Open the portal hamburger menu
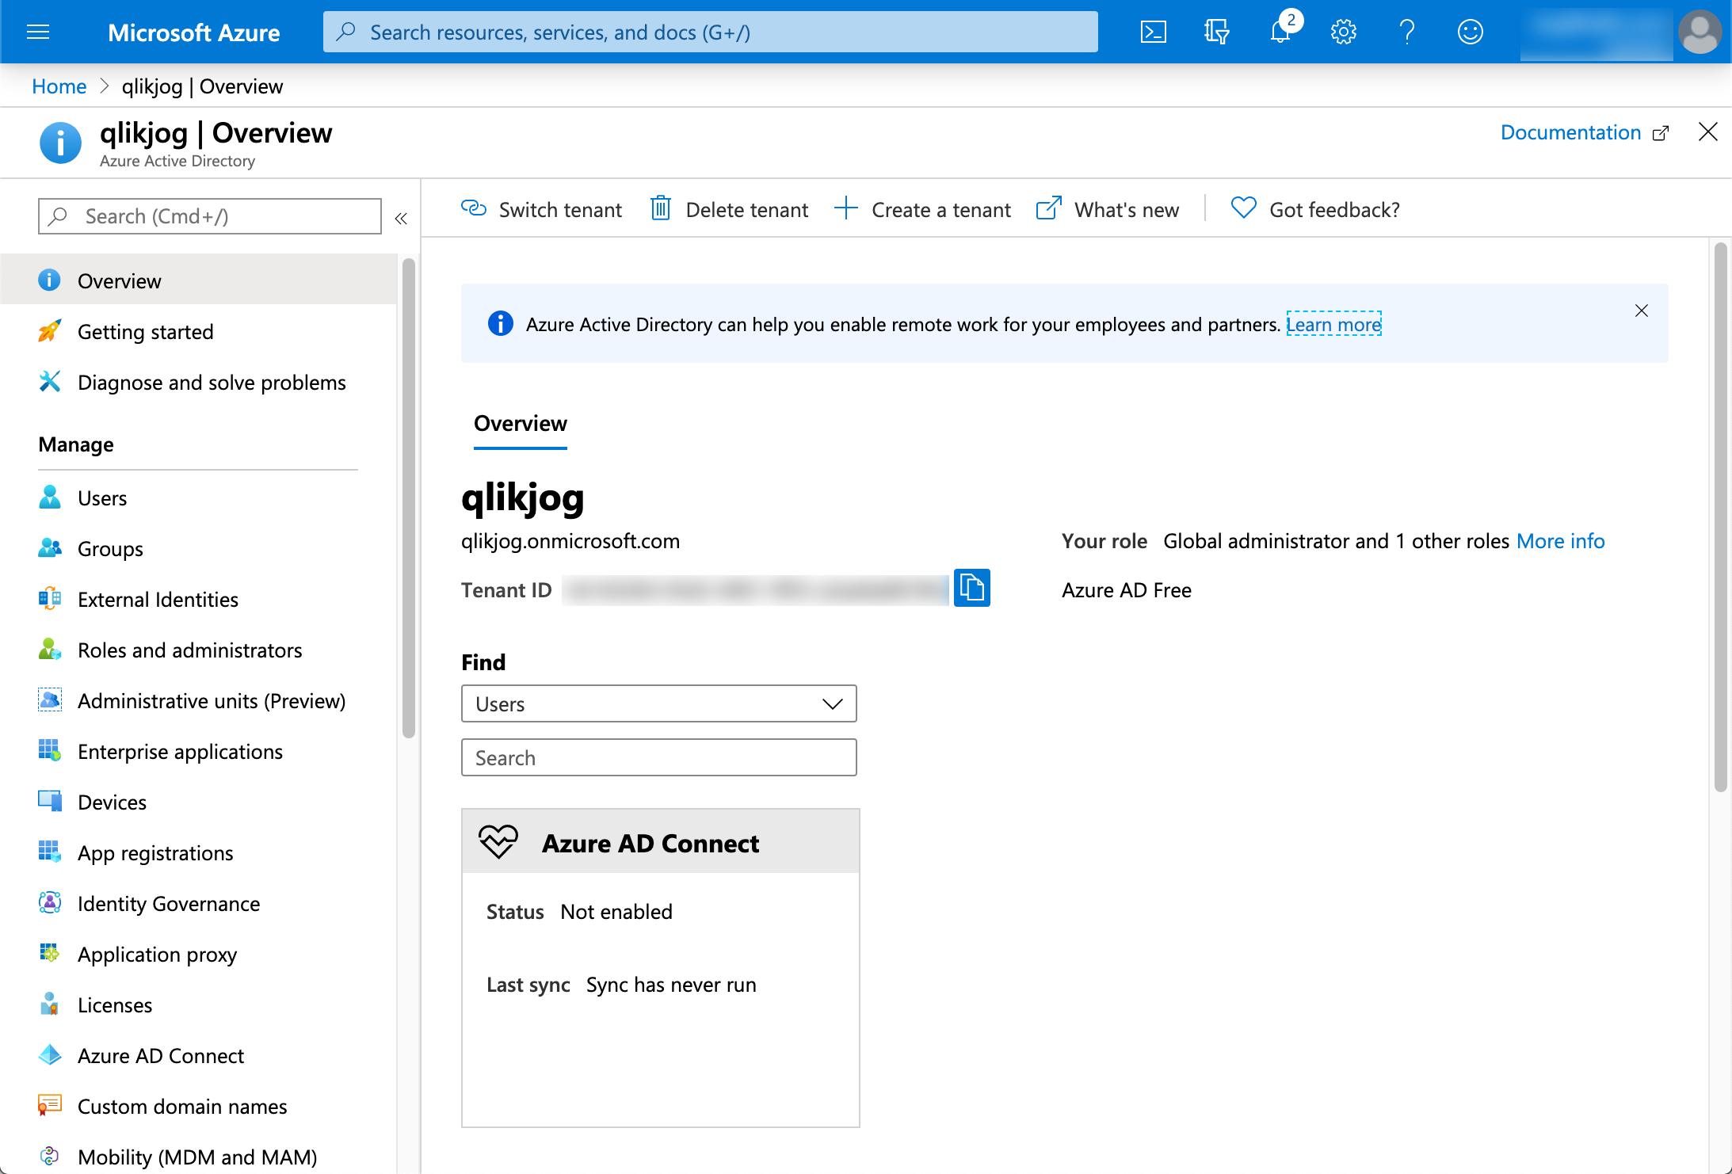 pyautogui.click(x=38, y=32)
